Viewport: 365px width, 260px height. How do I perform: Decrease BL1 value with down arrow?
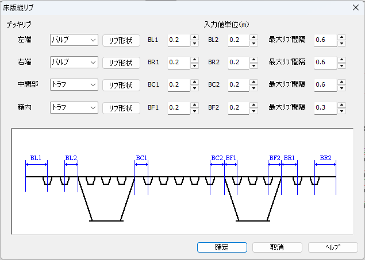click(x=194, y=44)
